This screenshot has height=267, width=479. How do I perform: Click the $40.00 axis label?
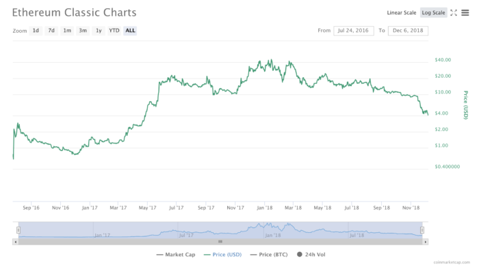443,59
